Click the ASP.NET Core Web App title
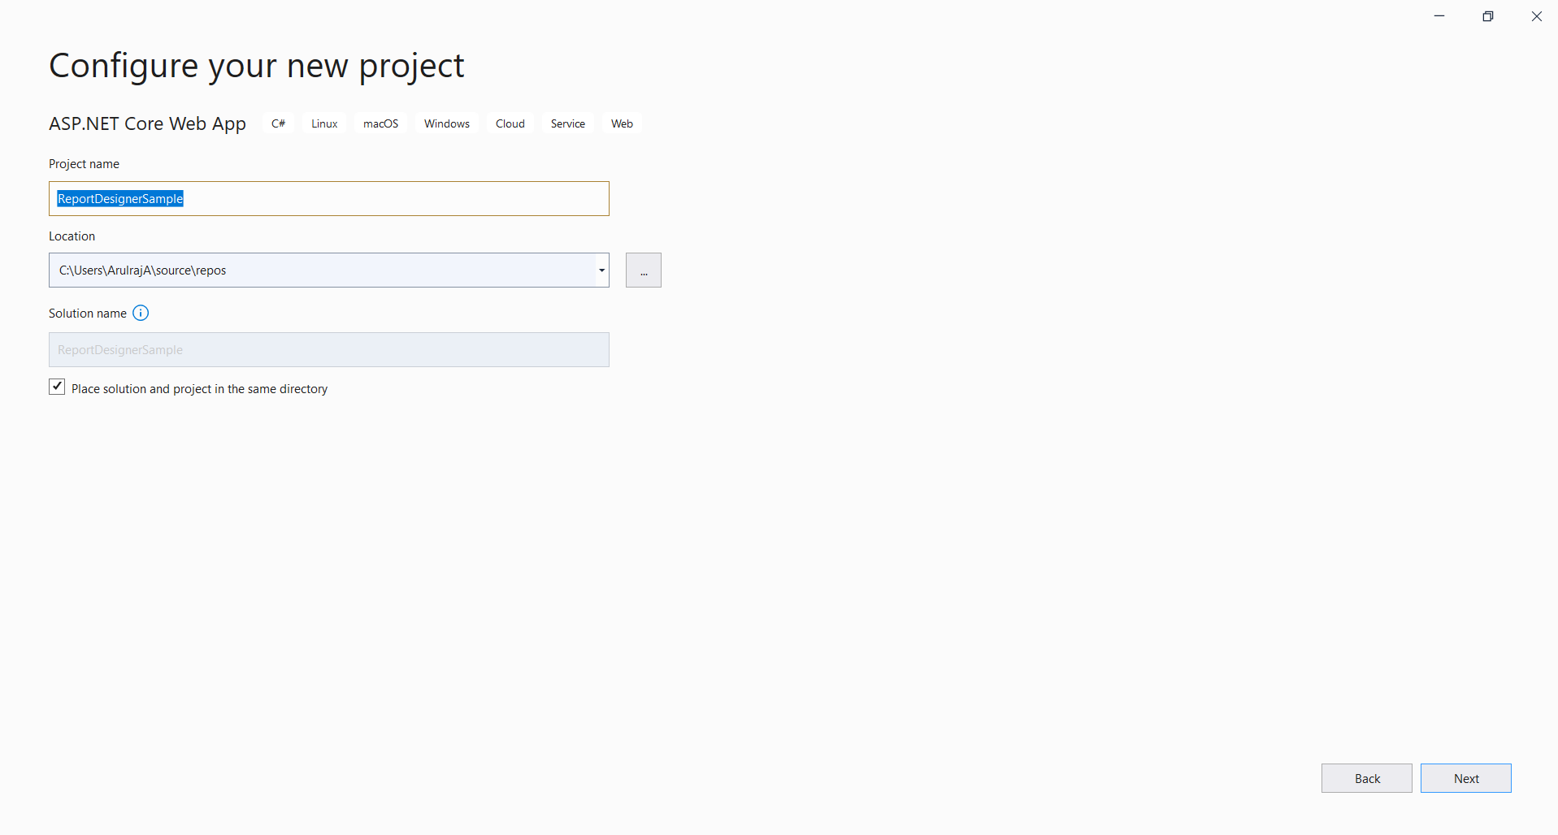Viewport: 1558px width, 835px height. (x=147, y=123)
